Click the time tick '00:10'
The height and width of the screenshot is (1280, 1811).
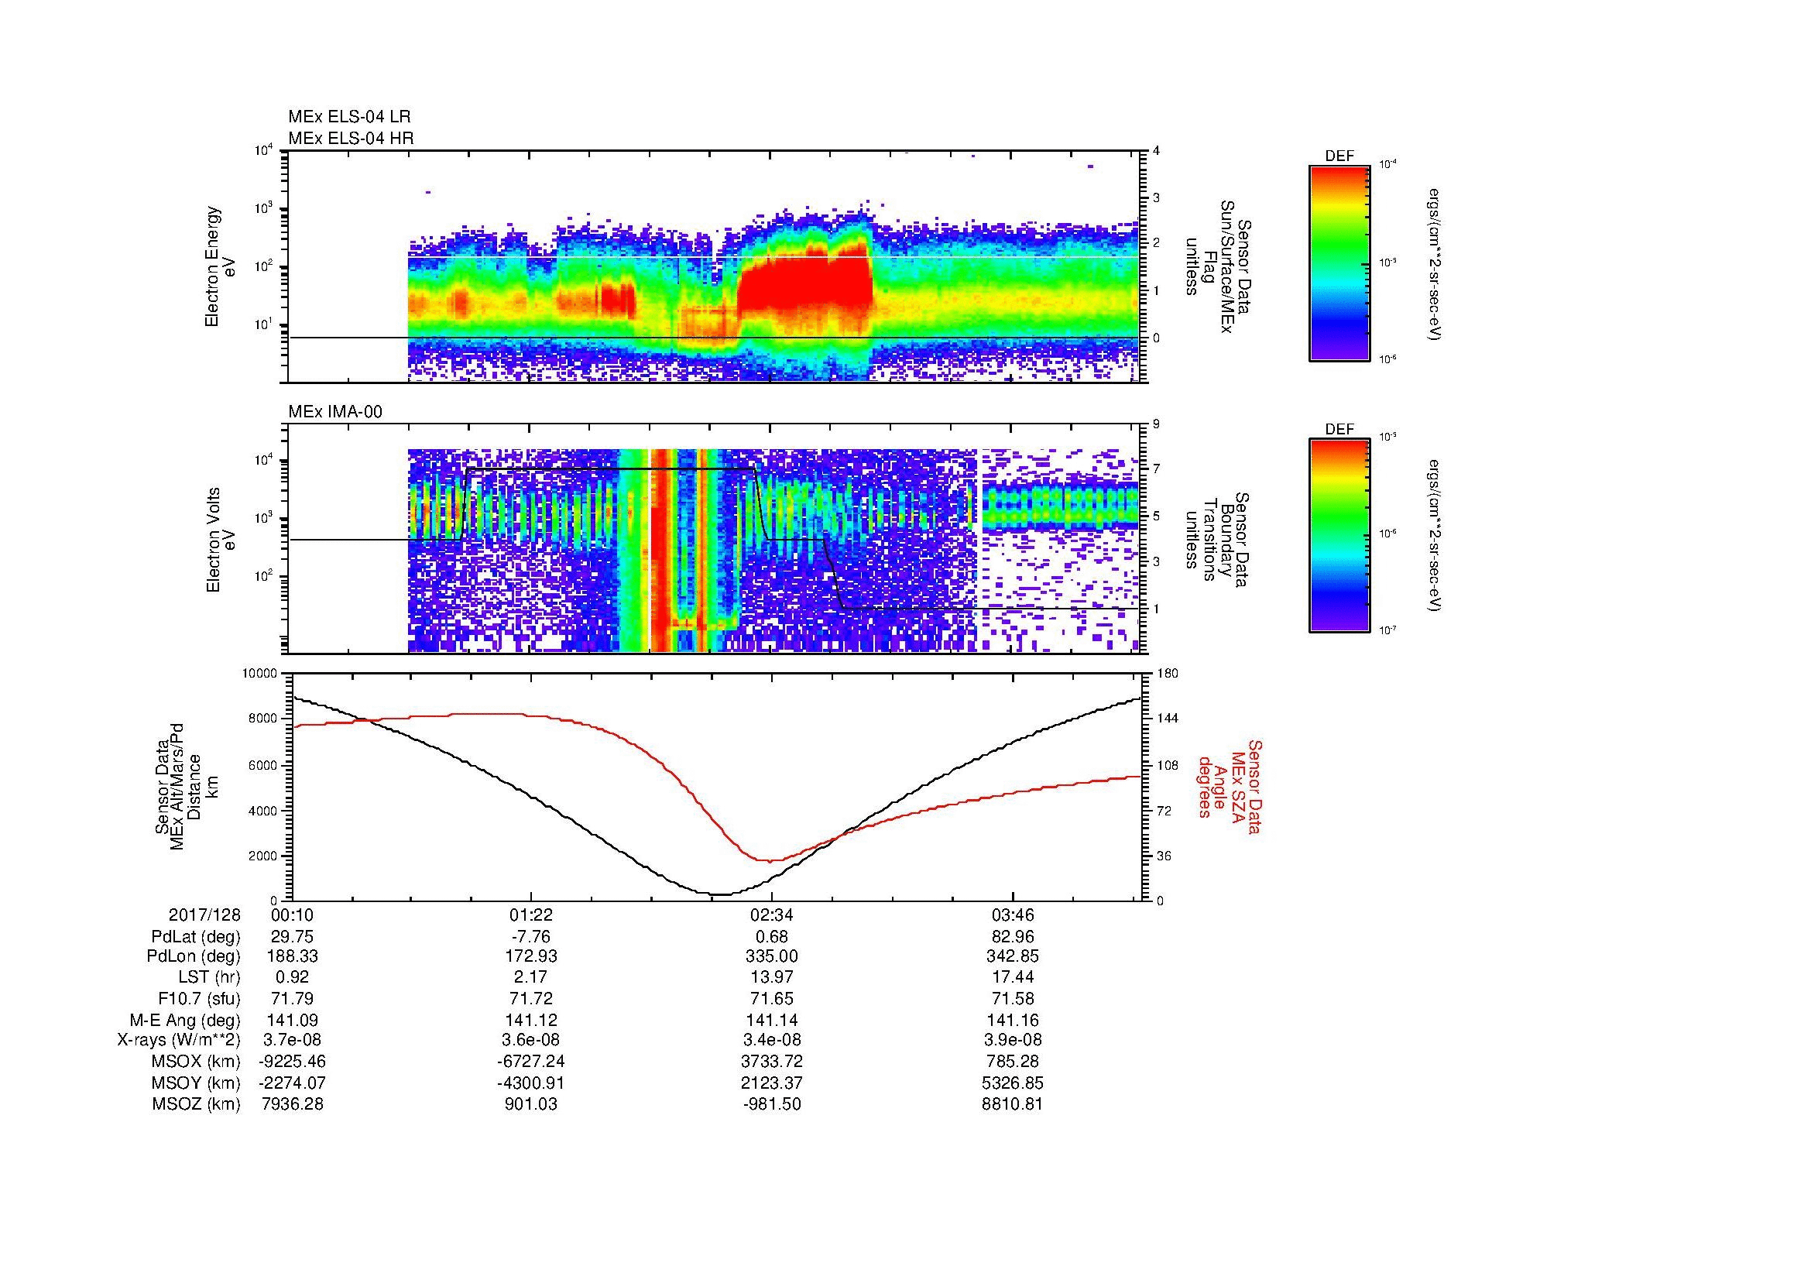tap(293, 915)
